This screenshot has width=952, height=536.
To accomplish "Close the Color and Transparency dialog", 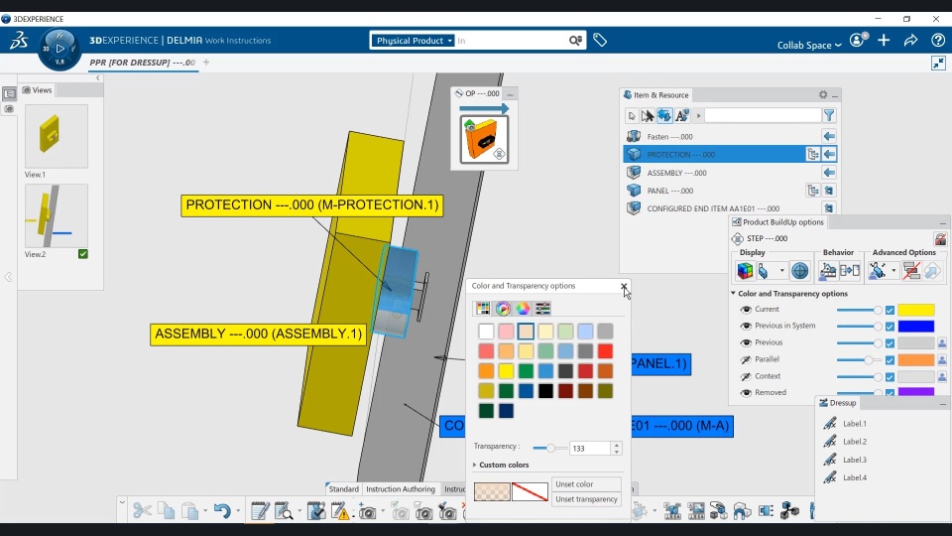I will [x=624, y=286].
